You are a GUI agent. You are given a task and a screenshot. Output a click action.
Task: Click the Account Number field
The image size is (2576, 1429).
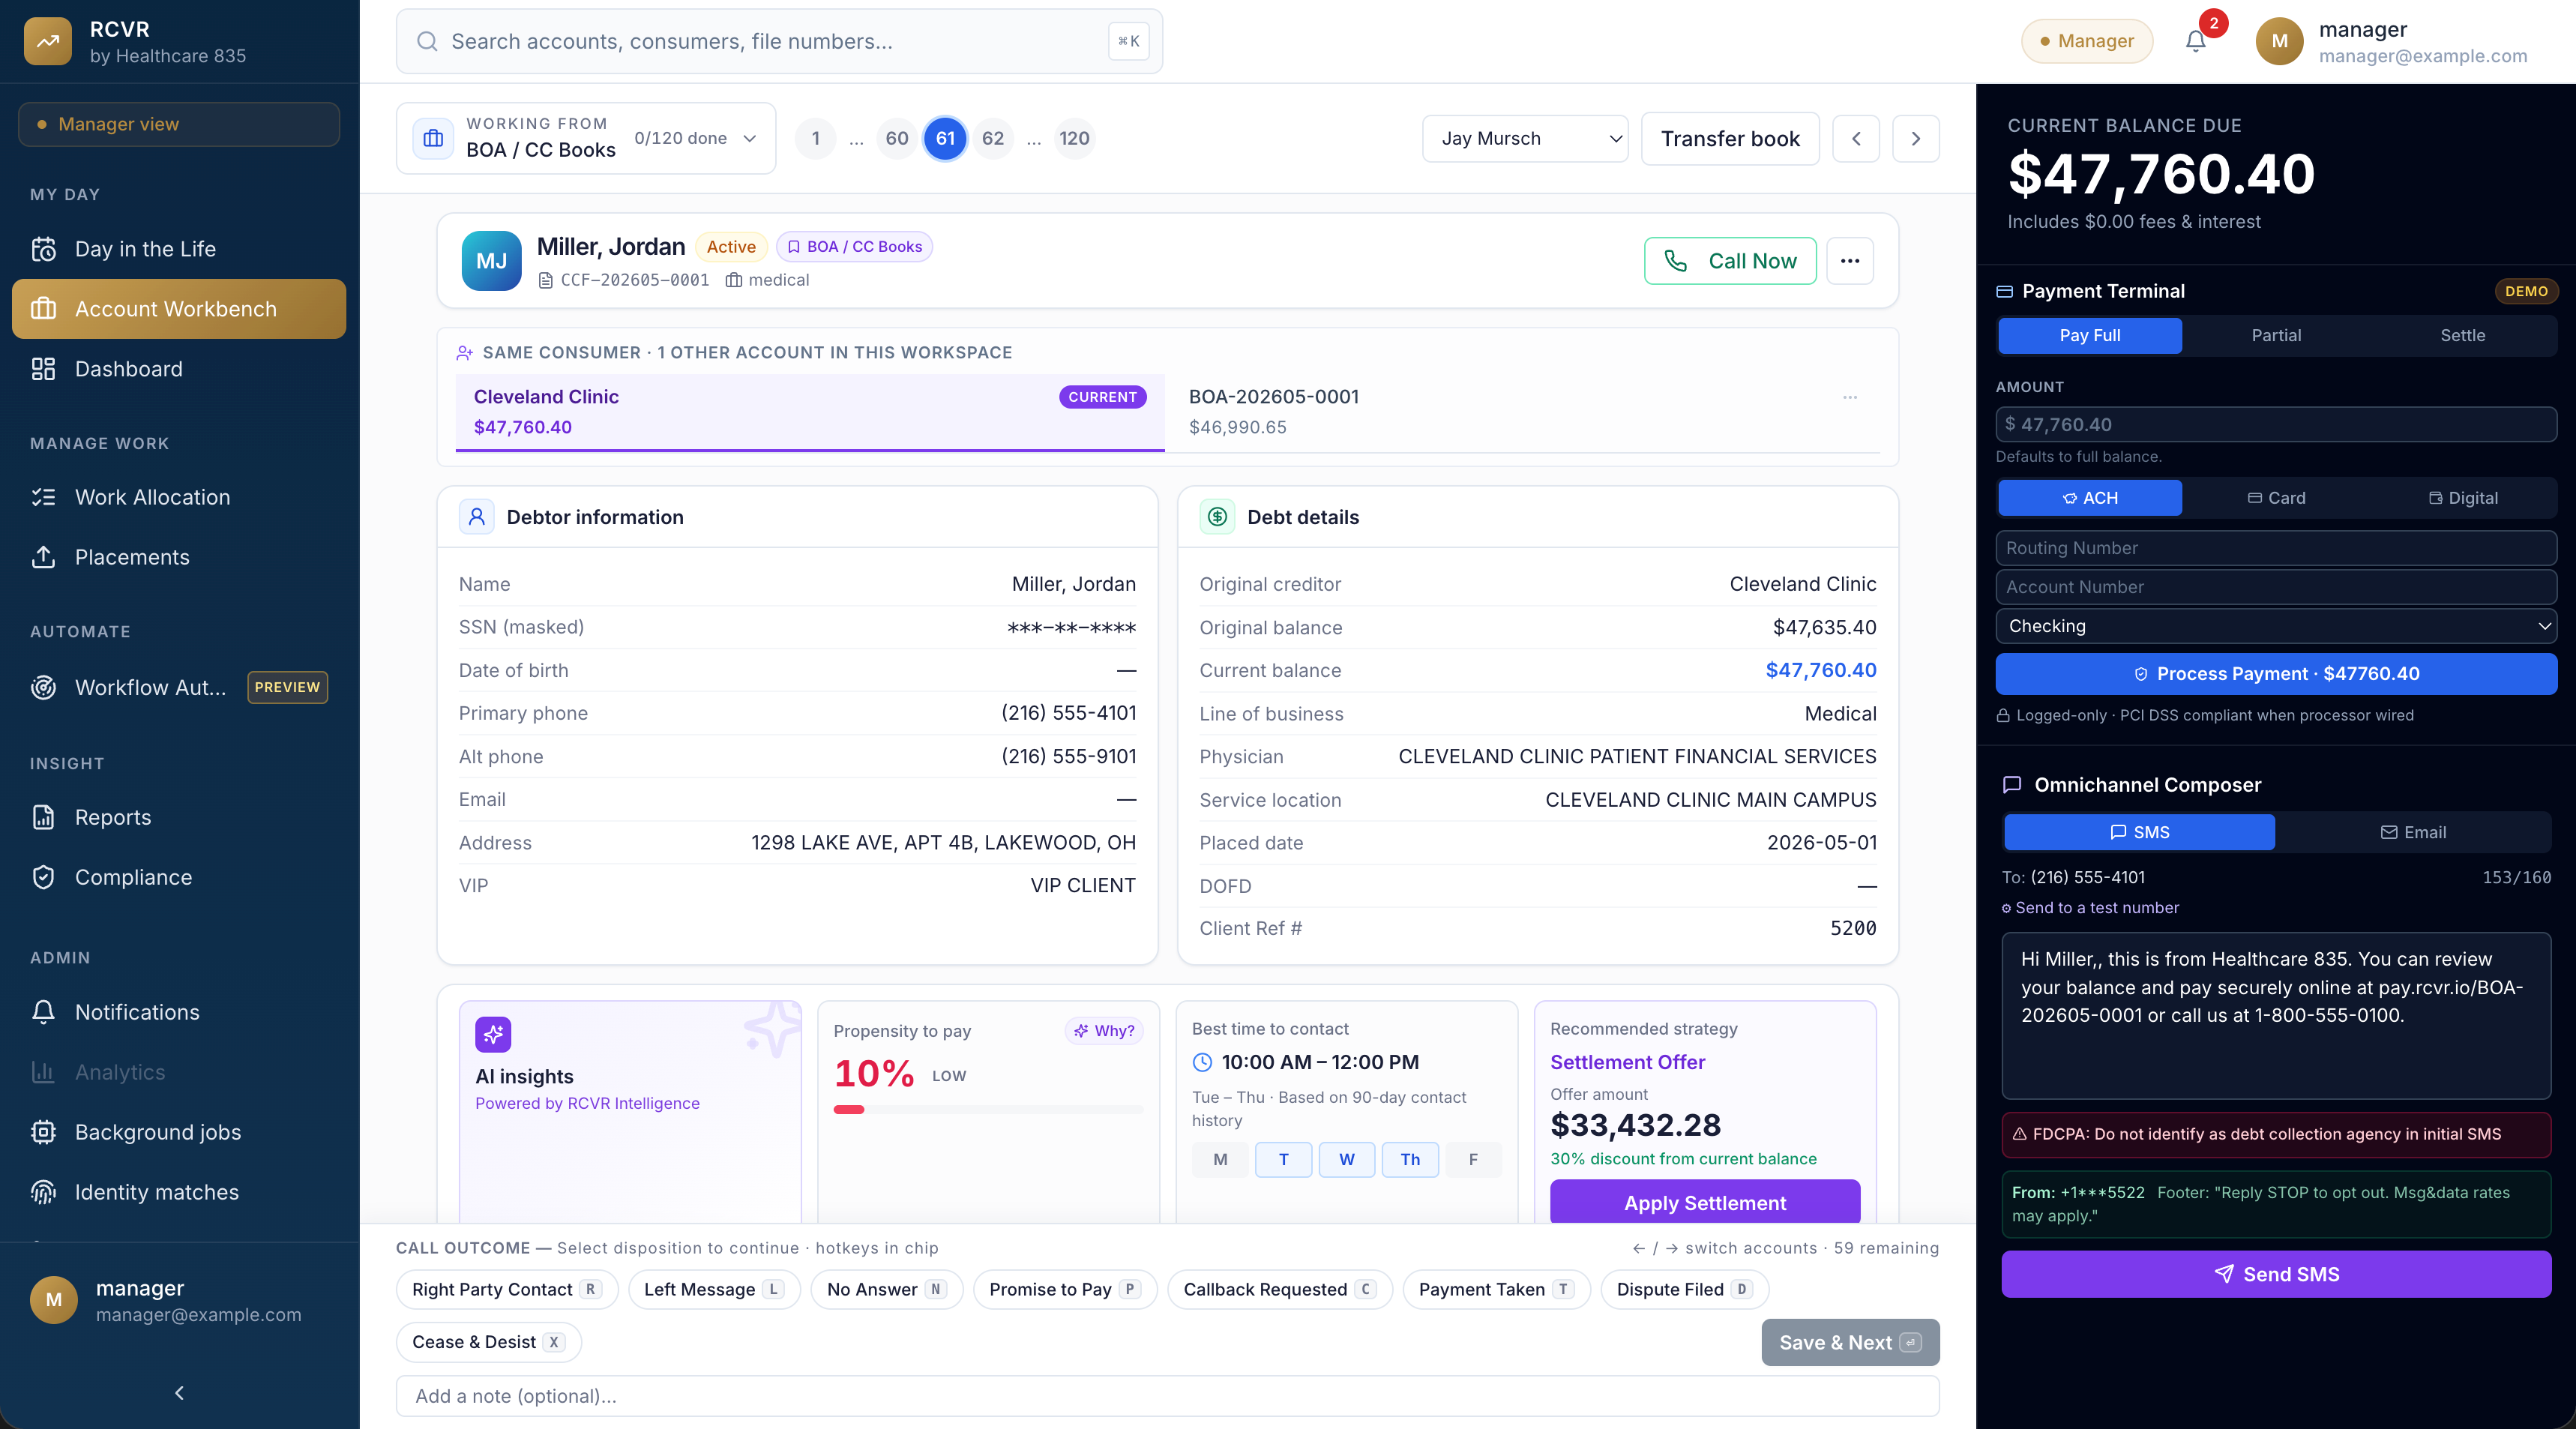[x=2276, y=587]
